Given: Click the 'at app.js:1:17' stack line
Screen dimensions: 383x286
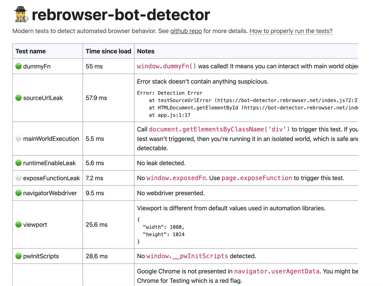Looking at the screenshot, I should point(169,115).
